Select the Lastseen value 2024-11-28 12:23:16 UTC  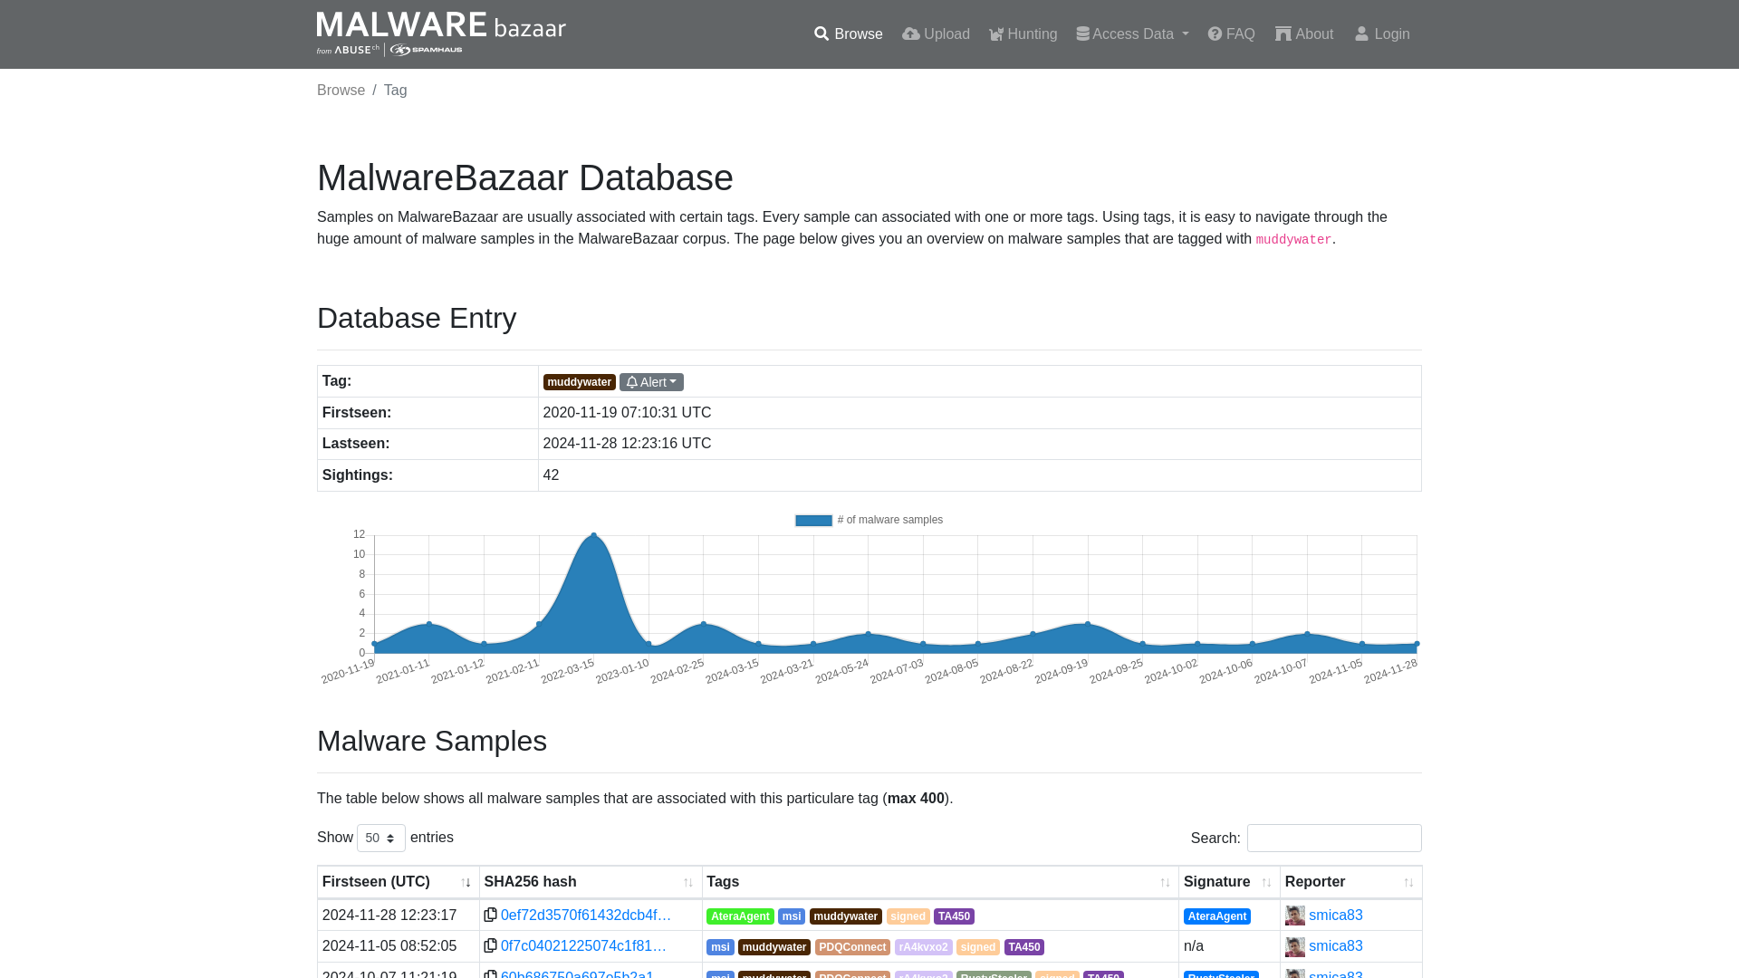click(x=627, y=444)
